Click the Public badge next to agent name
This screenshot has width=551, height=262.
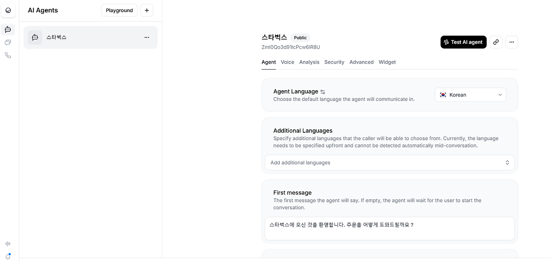pyautogui.click(x=300, y=38)
